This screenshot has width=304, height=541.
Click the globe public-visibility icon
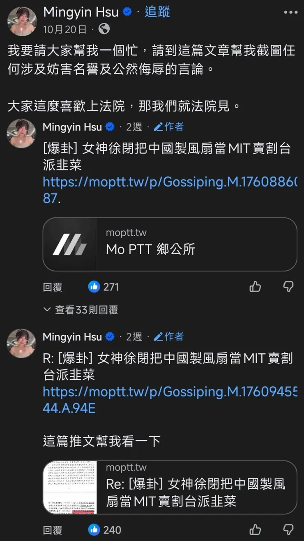104,29
